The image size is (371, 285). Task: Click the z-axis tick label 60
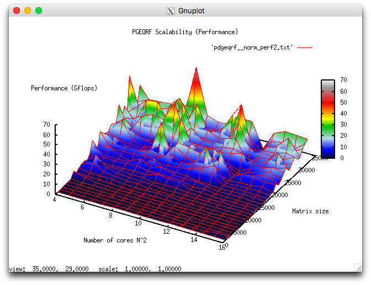pos(46,135)
